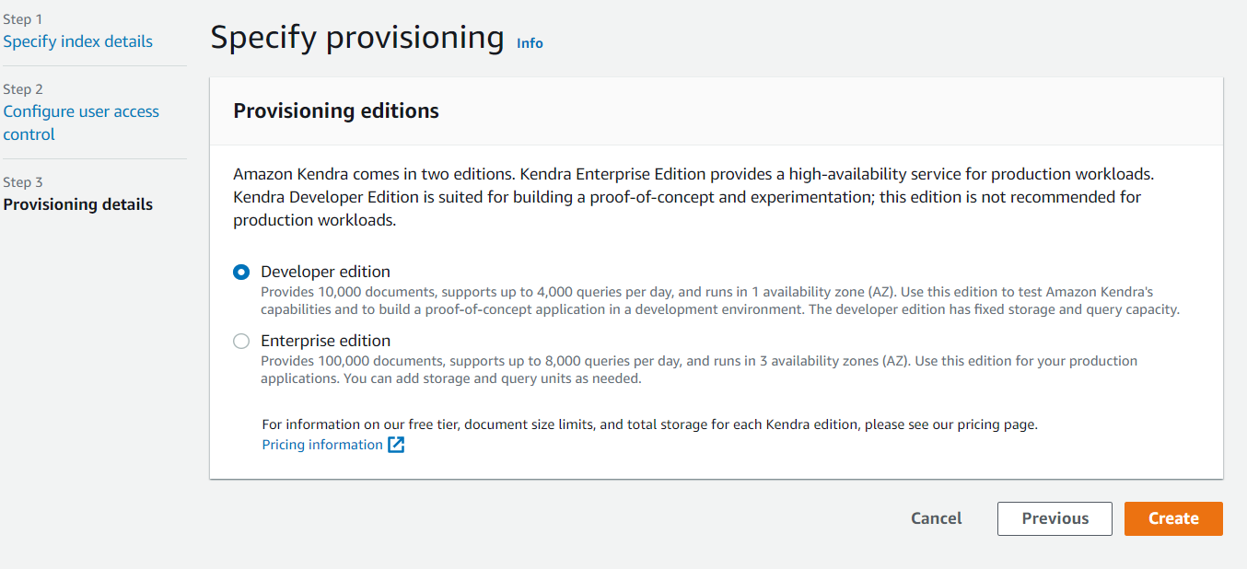Click the Cancel button
This screenshot has height=569, width=1247.
click(937, 518)
